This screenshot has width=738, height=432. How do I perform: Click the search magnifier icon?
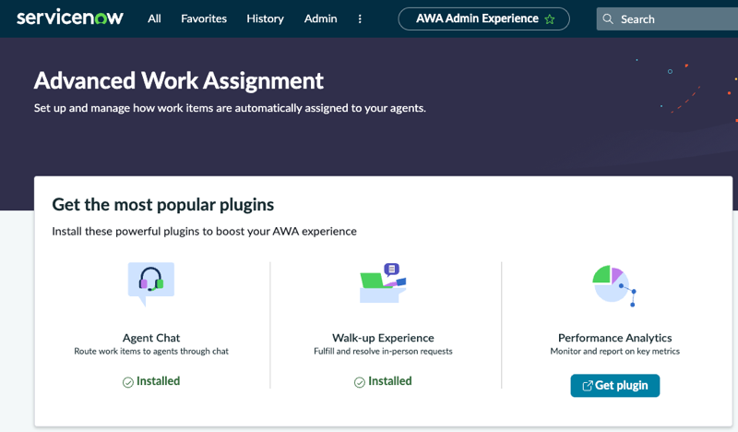coord(608,18)
